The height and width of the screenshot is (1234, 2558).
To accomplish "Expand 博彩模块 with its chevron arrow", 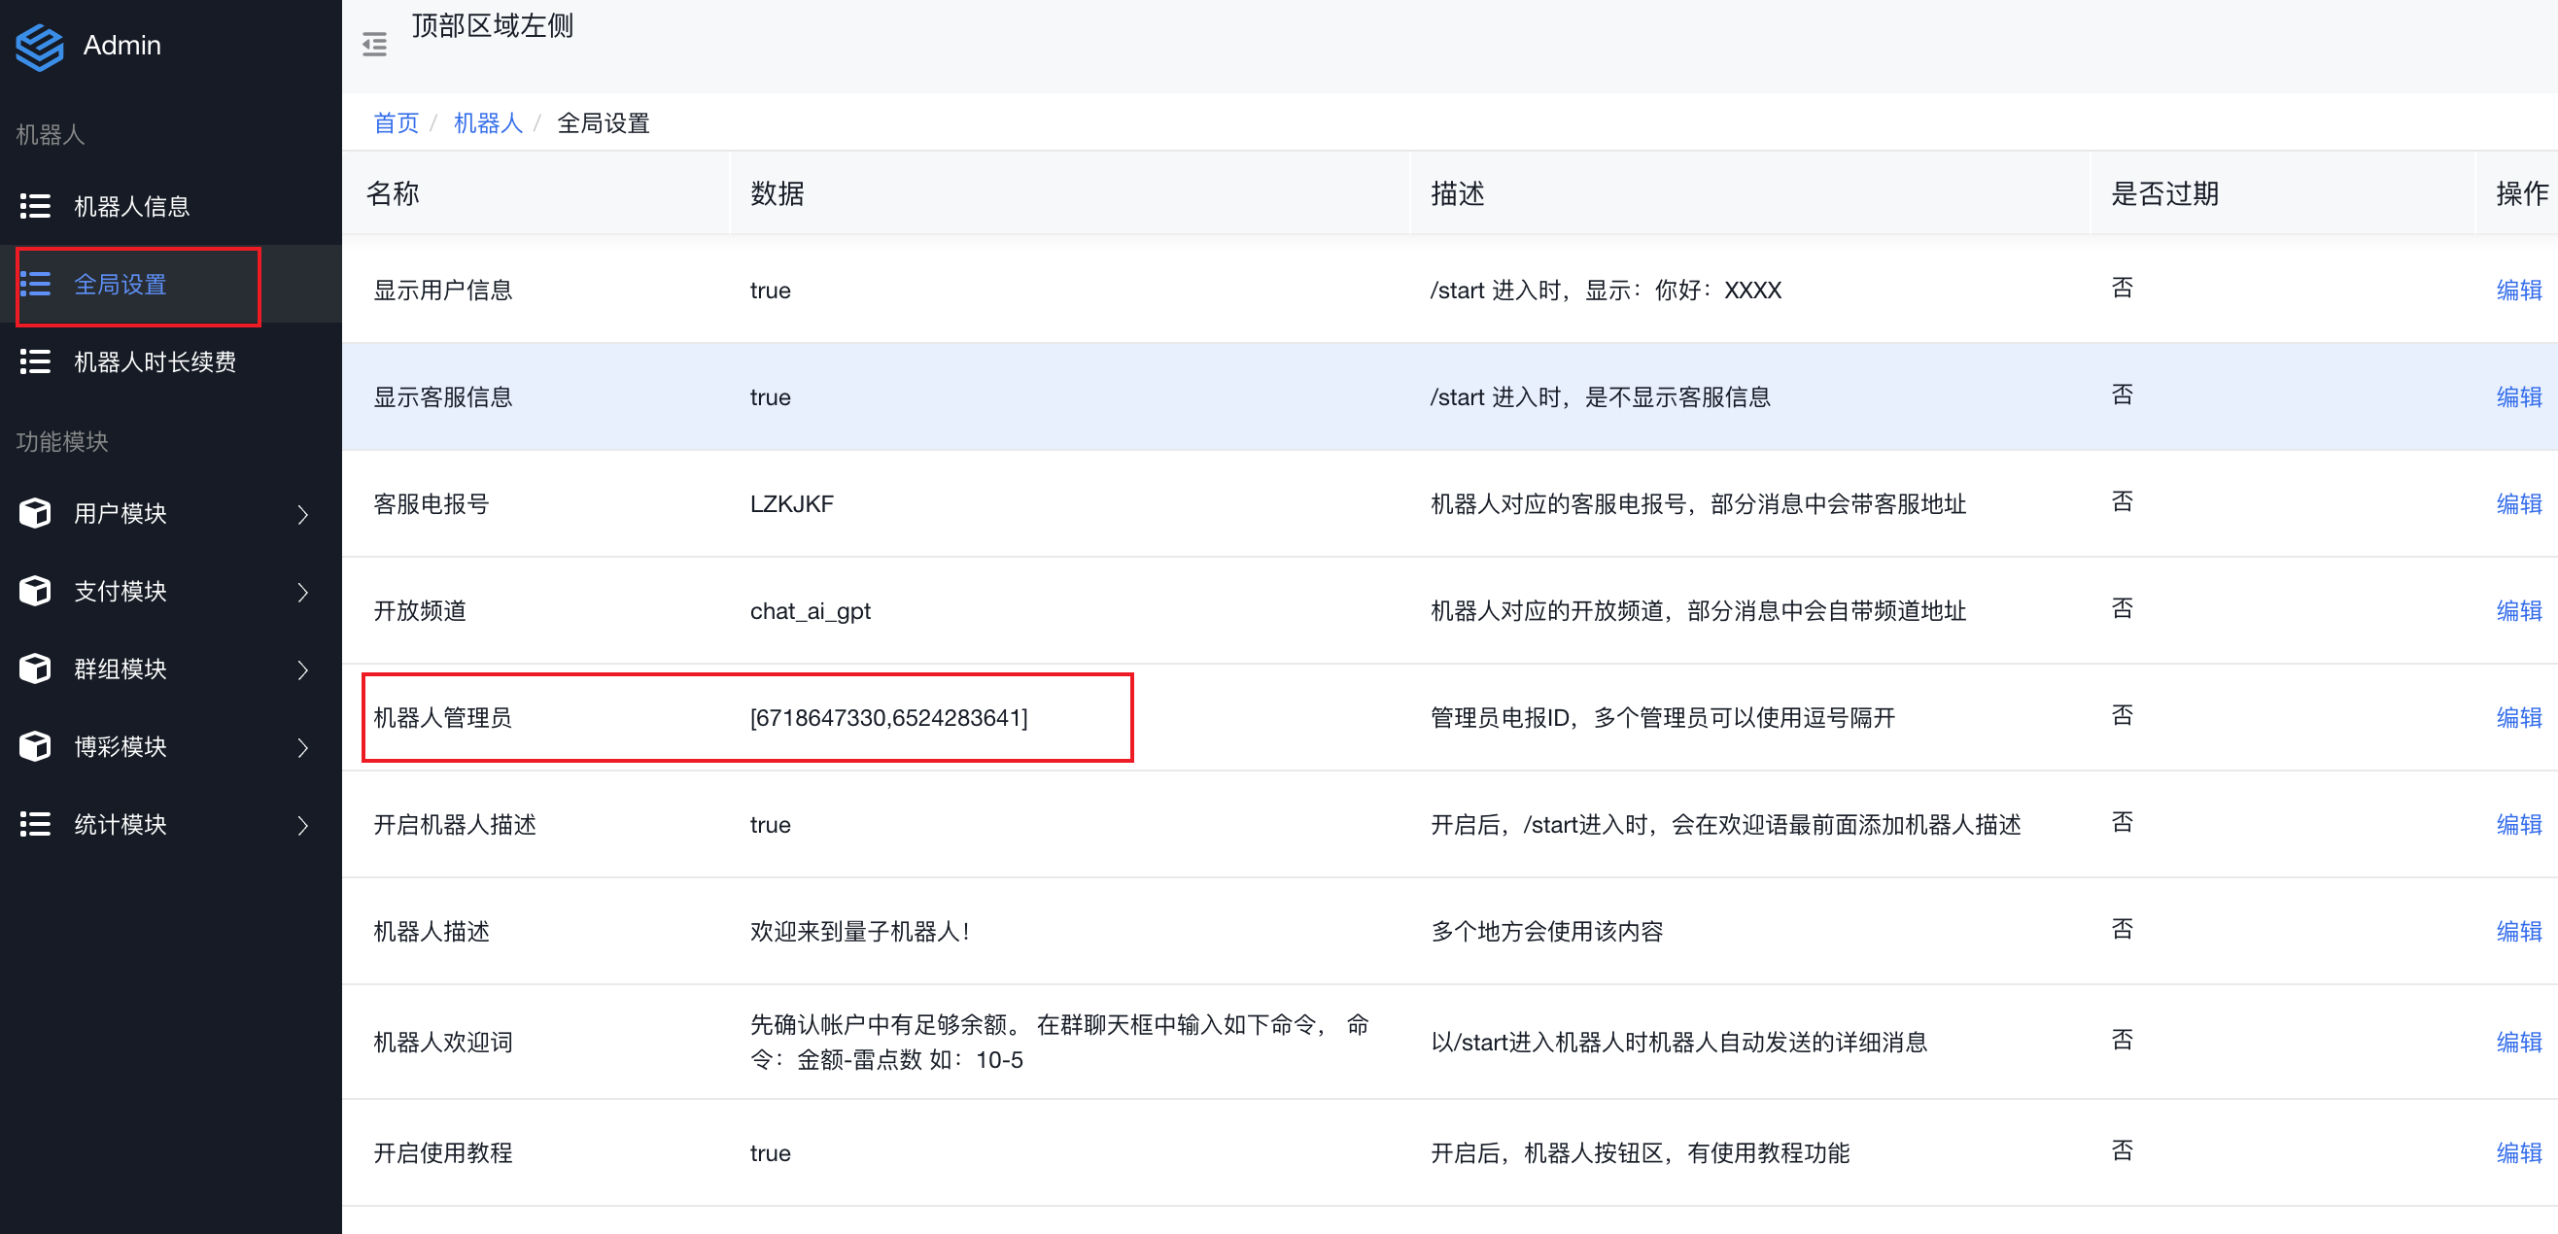I will pos(303,747).
